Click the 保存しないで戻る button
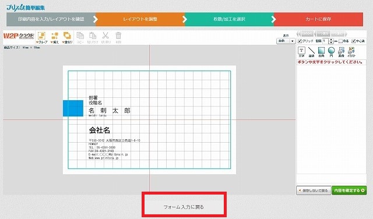This screenshot has height=219, width=373. 314,190
